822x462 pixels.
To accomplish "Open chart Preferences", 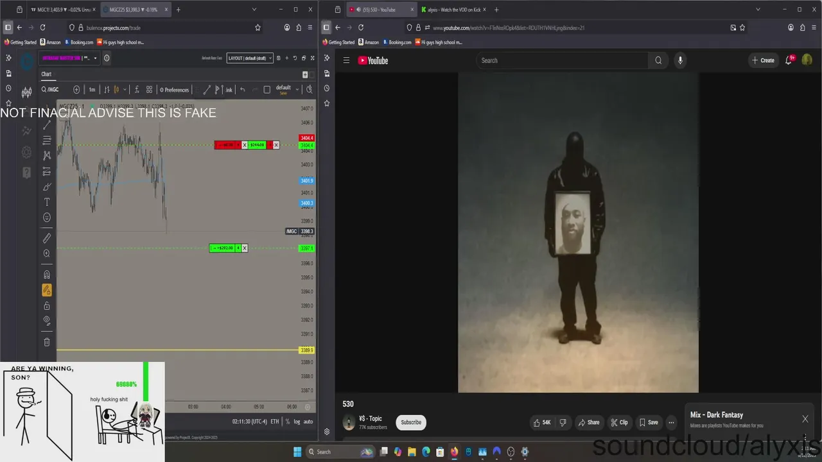I will (174, 90).
